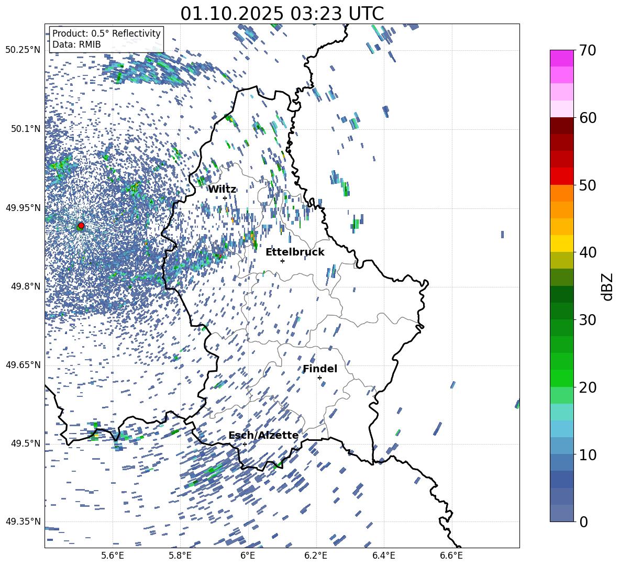Pick the red 50 dBZ colorbar band

[x=561, y=176]
